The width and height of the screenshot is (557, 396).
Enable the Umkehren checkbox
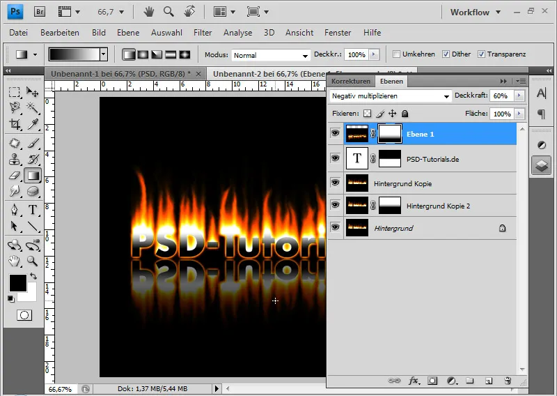point(396,54)
